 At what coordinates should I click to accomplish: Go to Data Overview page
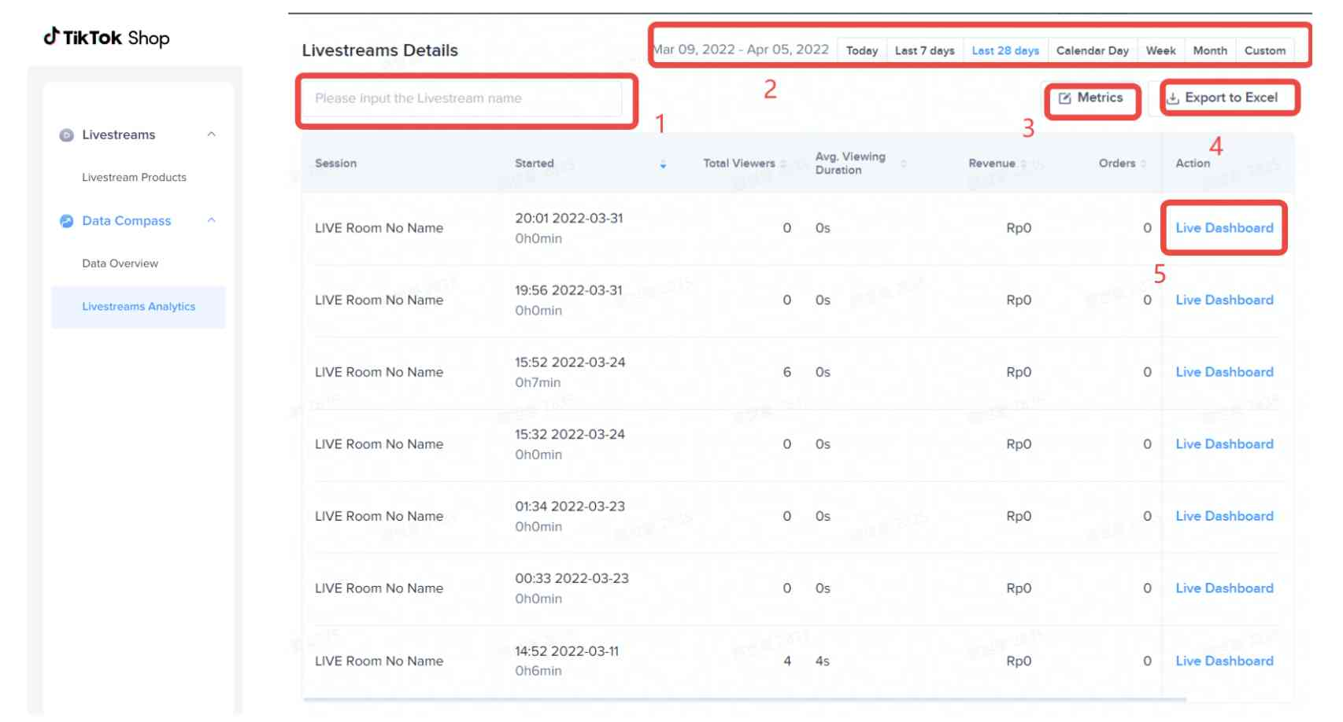pos(120,263)
